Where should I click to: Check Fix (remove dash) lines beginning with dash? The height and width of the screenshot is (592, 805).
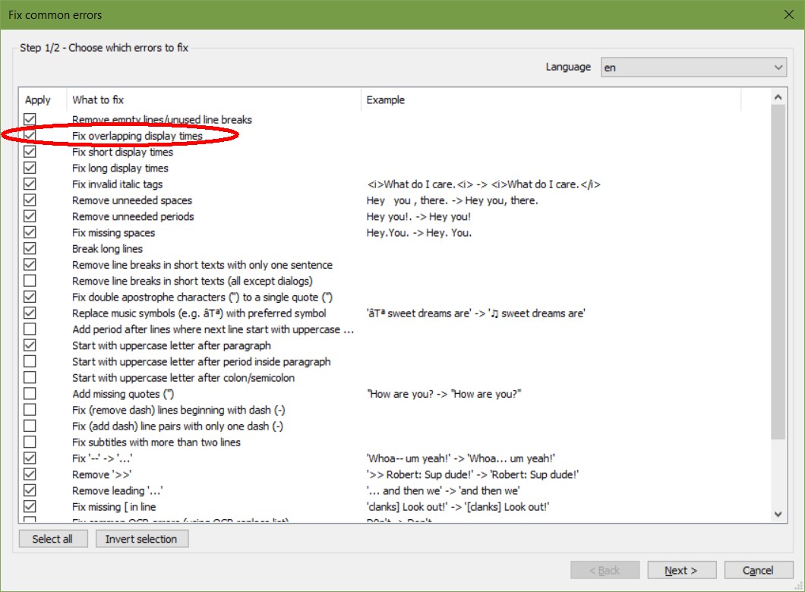tap(30, 410)
